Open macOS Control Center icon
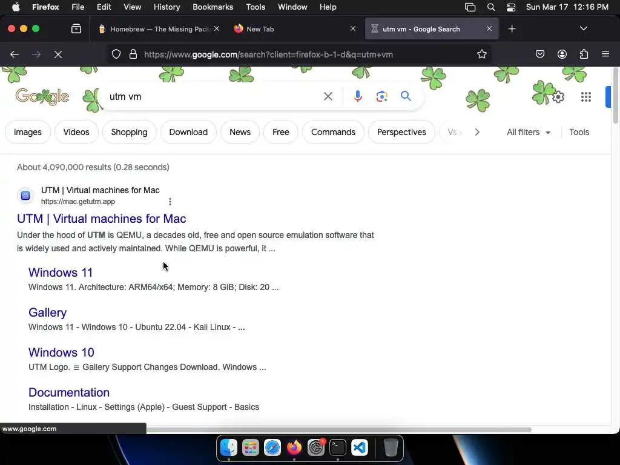The width and height of the screenshot is (620, 465). [511, 7]
